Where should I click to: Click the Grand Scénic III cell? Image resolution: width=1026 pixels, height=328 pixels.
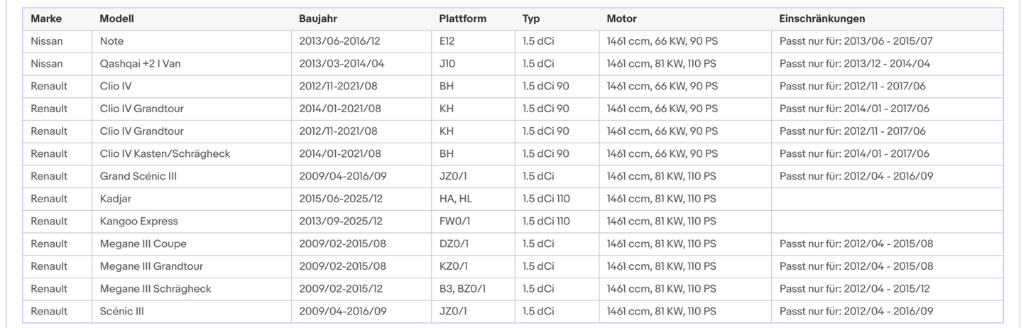point(138,176)
